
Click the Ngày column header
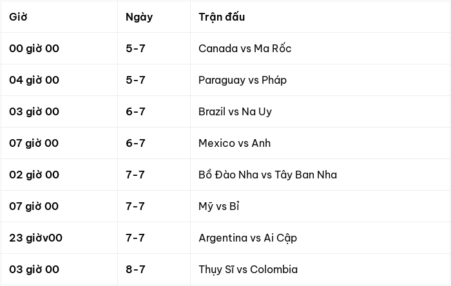[x=139, y=17]
